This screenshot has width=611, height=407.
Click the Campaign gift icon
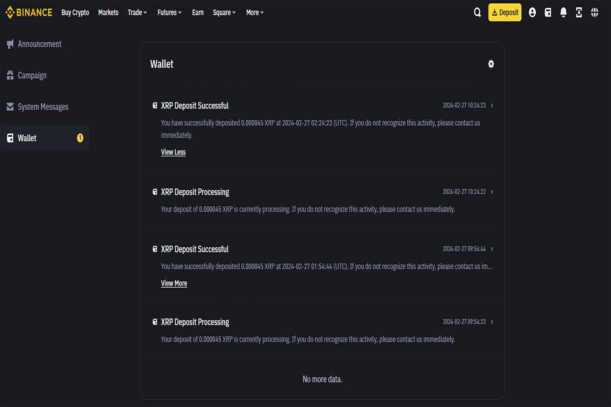click(x=10, y=75)
